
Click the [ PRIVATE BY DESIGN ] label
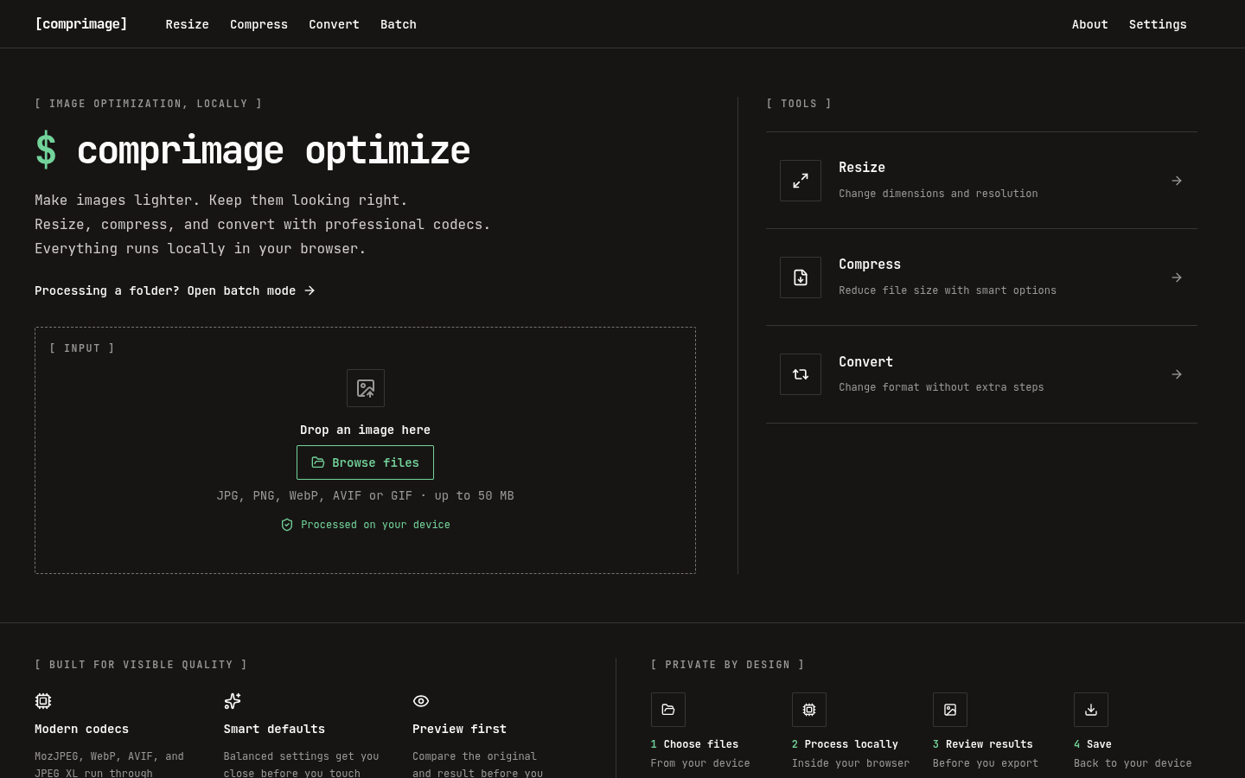tap(728, 665)
